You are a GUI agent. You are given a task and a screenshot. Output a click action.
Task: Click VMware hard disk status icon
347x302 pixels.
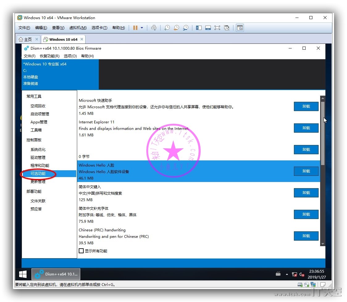coord(300,284)
